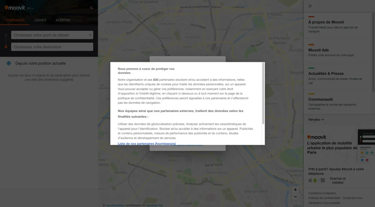Click the Moovit logo in app promo
This screenshot has width=375, height=207.
(317, 137)
